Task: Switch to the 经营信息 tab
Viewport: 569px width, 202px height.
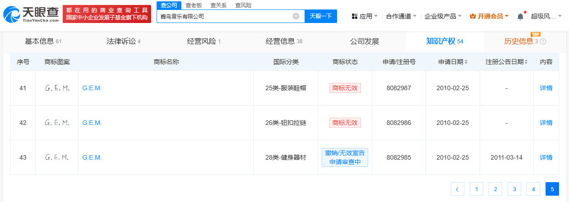Action: pos(284,41)
